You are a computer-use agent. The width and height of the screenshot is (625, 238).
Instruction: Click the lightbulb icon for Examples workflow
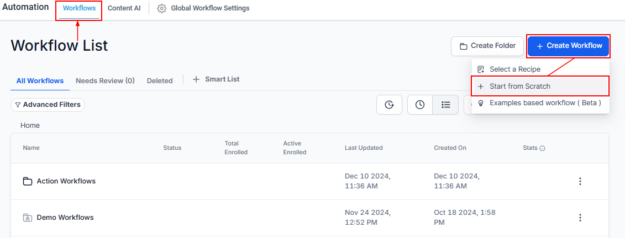coord(481,103)
